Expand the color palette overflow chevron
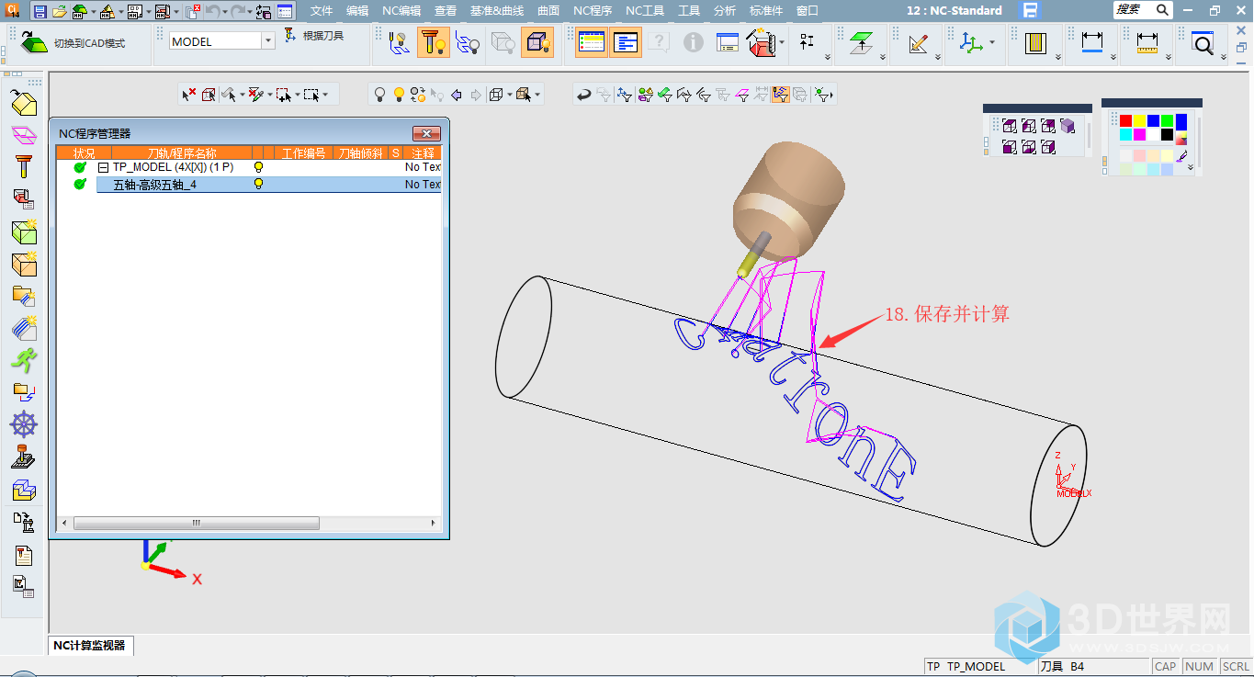The image size is (1254, 677). click(1191, 167)
